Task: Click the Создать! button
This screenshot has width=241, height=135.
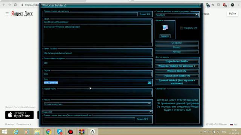Action: click(x=177, y=43)
